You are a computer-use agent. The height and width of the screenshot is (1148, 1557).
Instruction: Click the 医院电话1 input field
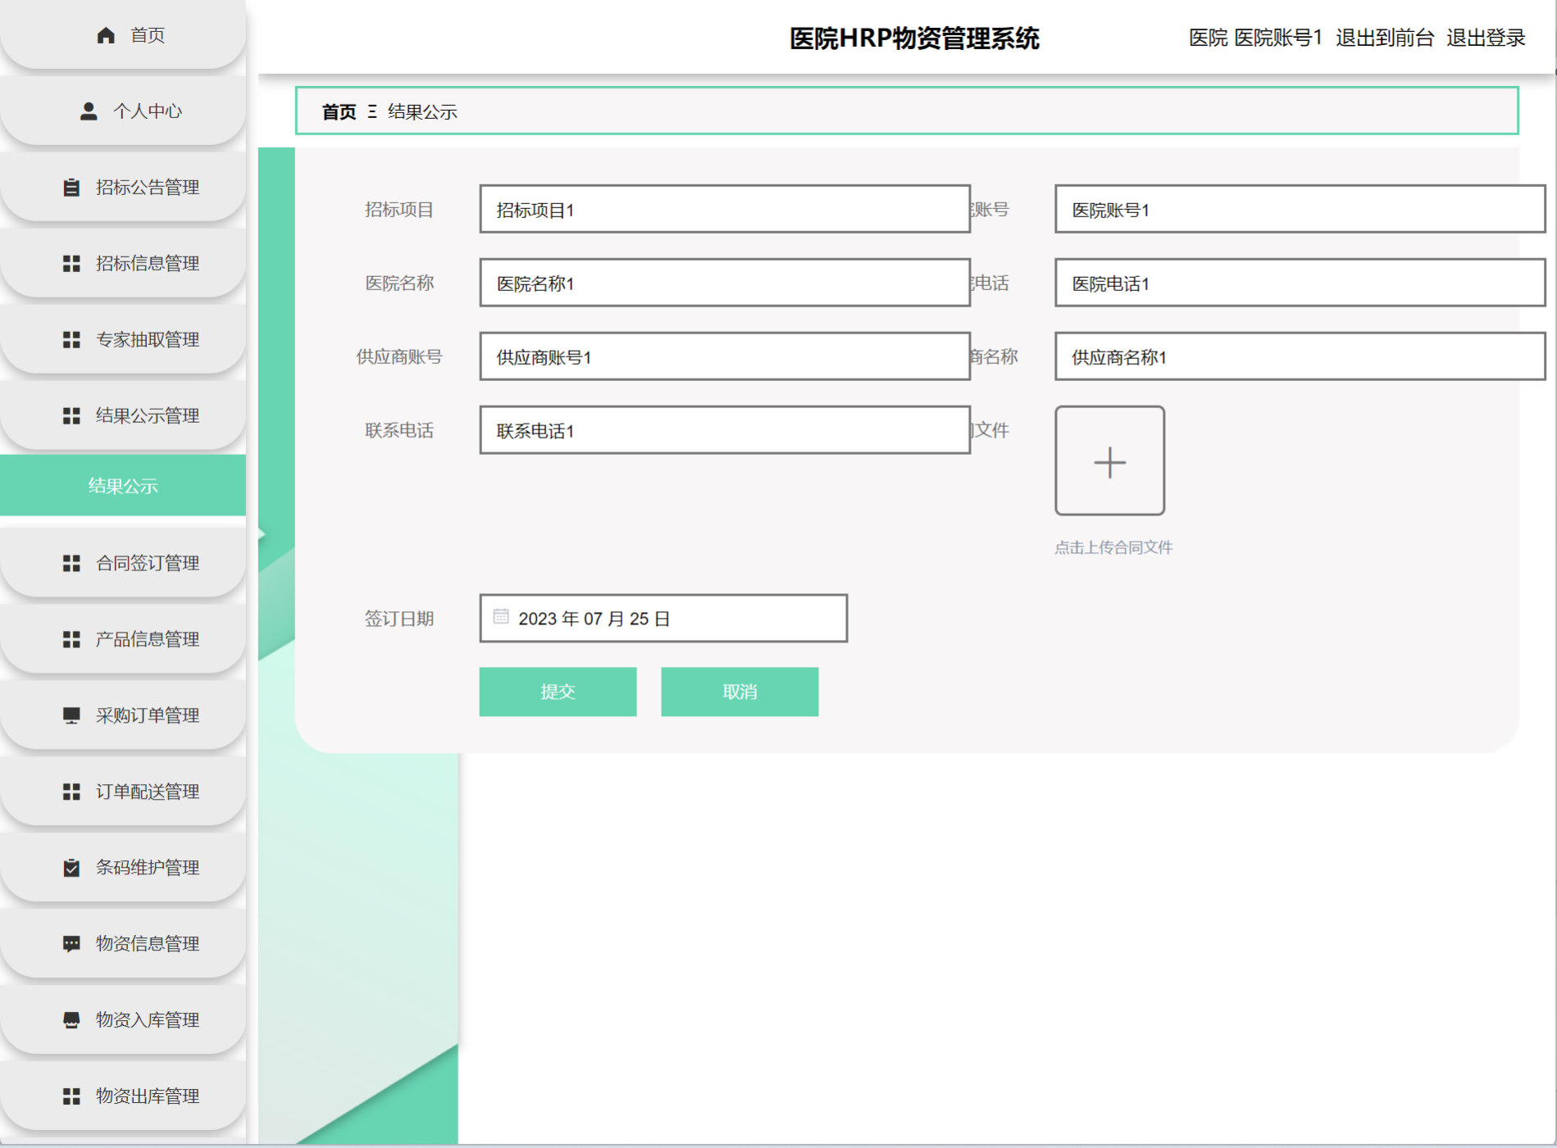point(1300,283)
